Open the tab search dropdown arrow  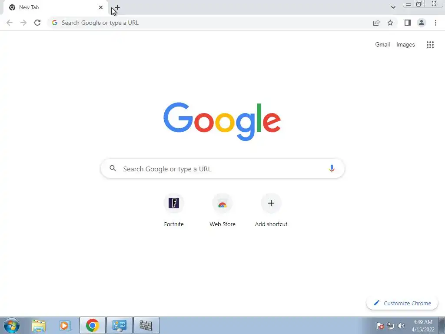pyautogui.click(x=393, y=7)
